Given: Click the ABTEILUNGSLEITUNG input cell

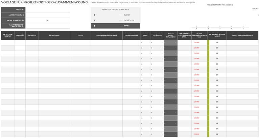Looking at the screenshot, I should pos(48,15).
